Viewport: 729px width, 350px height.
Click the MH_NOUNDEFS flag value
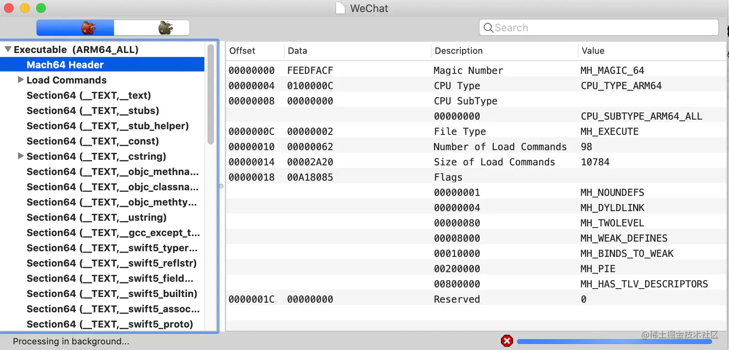[x=612, y=192]
